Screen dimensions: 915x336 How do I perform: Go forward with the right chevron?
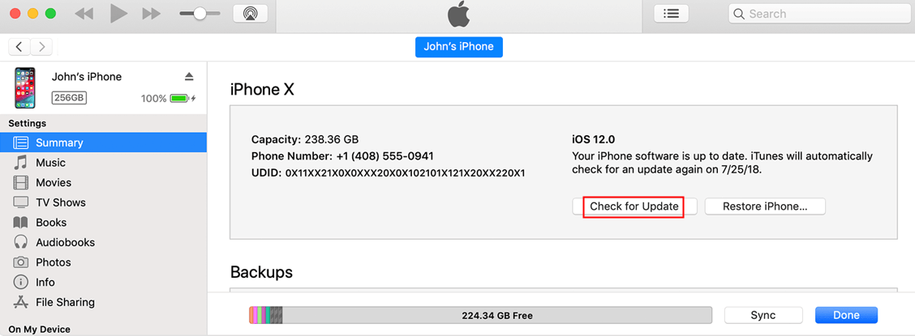[41, 47]
